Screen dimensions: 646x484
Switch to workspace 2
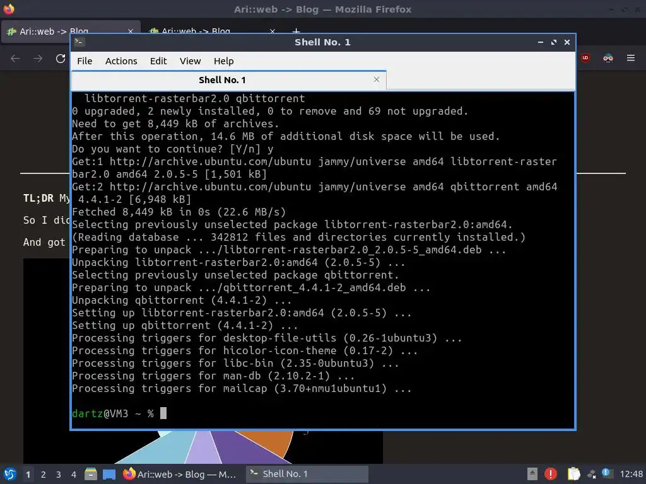tap(44, 475)
